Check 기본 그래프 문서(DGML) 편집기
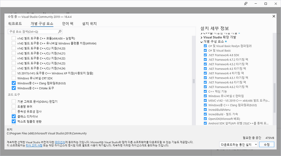Screen dimensions: 281x156 point(13,102)
